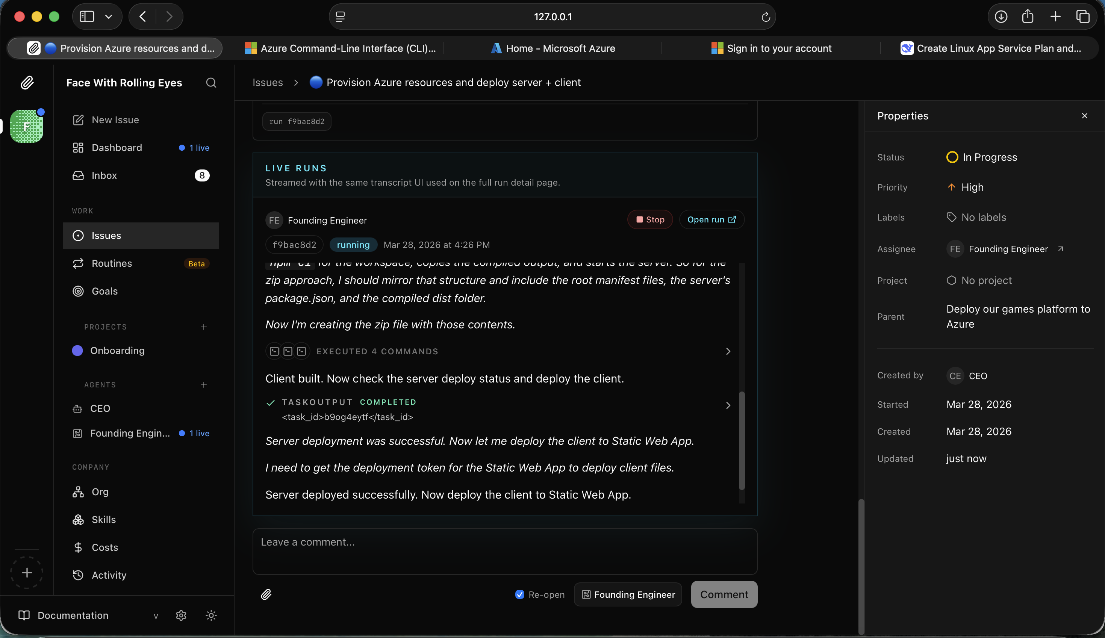Submit with the Comment button
The width and height of the screenshot is (1105, 638).
pyautogui.click(x=724, y=594)
